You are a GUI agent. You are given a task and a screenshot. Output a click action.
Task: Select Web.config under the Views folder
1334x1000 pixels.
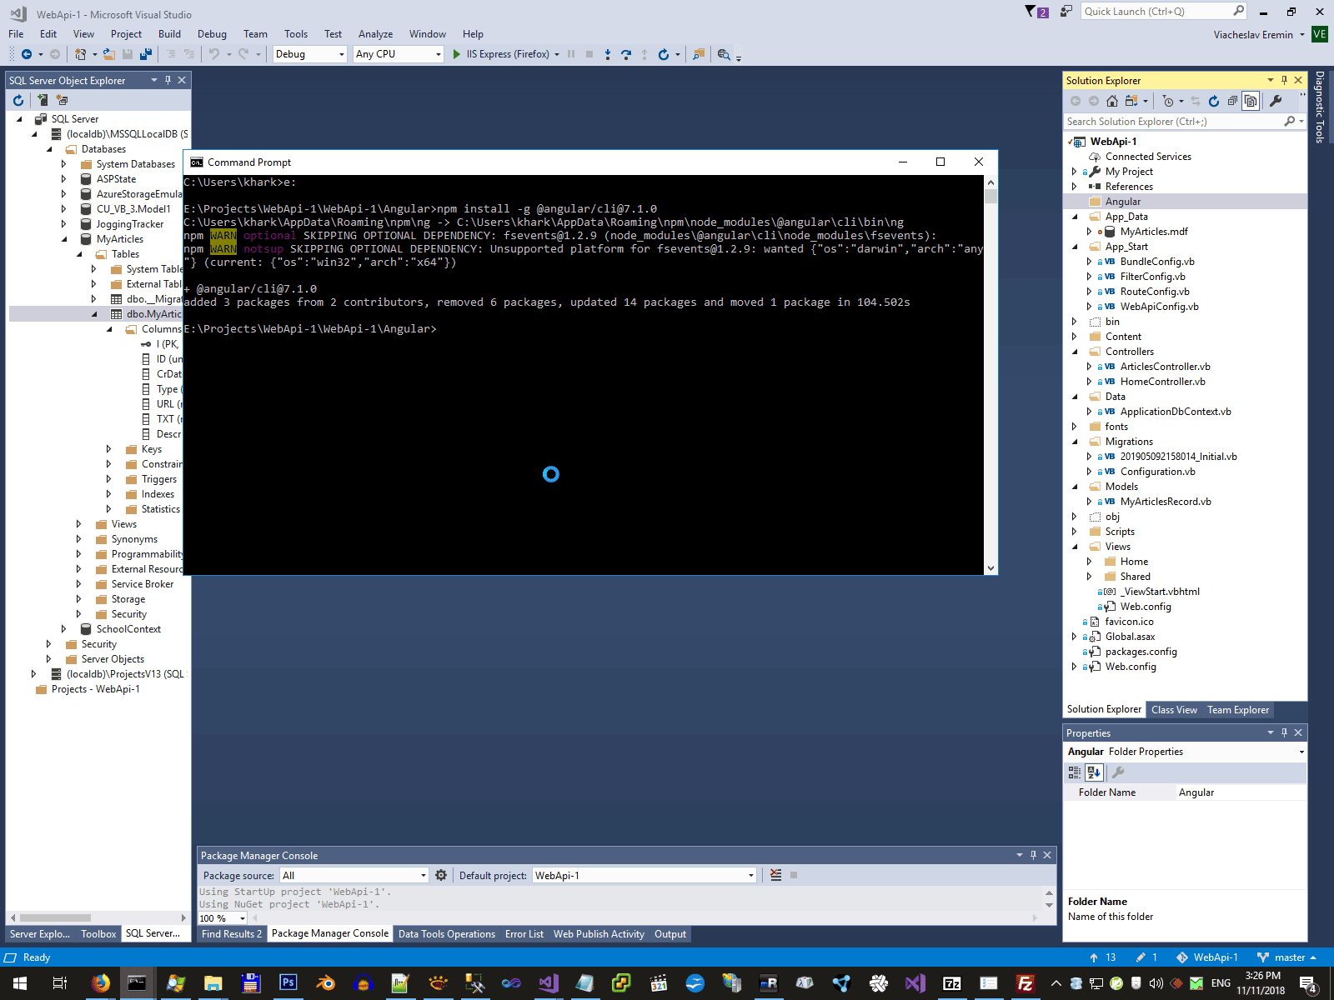[1146, 607]
